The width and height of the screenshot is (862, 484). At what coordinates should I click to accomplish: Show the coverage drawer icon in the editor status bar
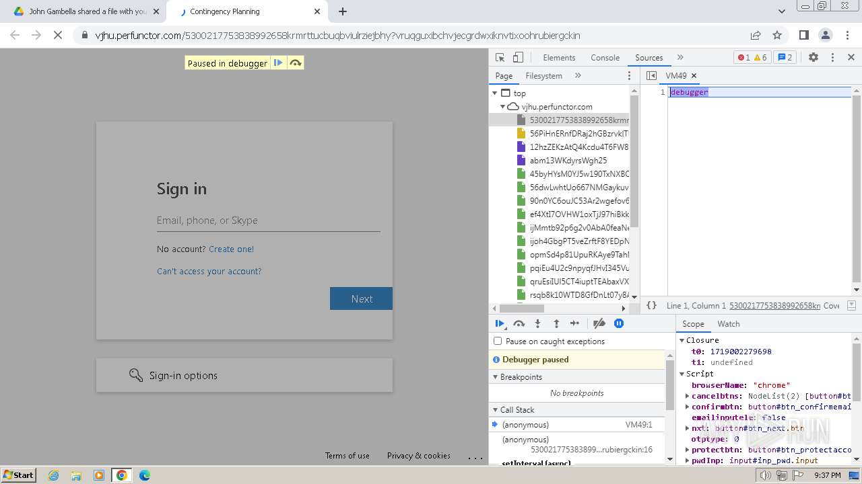851,305
